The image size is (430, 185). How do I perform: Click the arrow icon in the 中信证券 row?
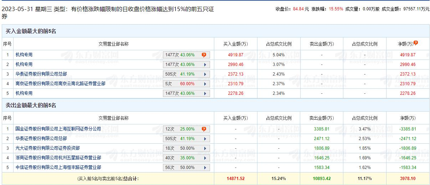tap(205, 168)
